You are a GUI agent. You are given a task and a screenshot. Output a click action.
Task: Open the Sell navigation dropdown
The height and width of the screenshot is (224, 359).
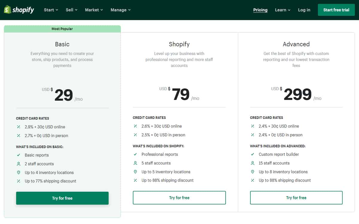point(72,10)
